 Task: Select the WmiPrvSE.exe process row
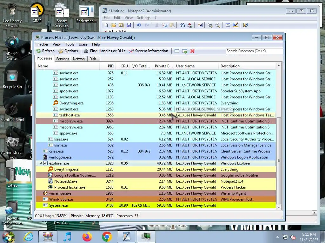pos(156,199)
